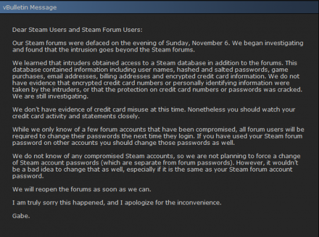Click the 'Gabe.' signature
The width and height of the screenshot is (319, 237).
click(21, 216)
